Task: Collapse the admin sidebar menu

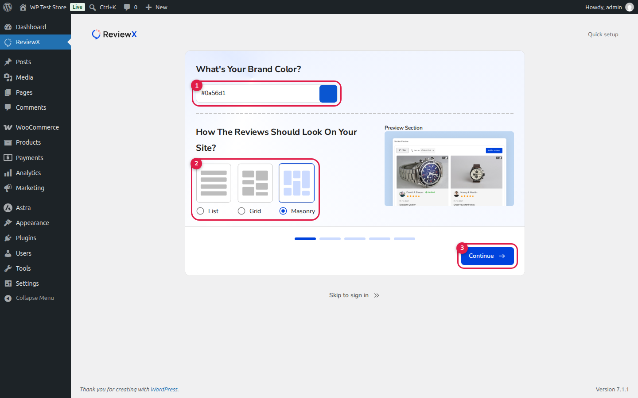Action: pos(35,298)
